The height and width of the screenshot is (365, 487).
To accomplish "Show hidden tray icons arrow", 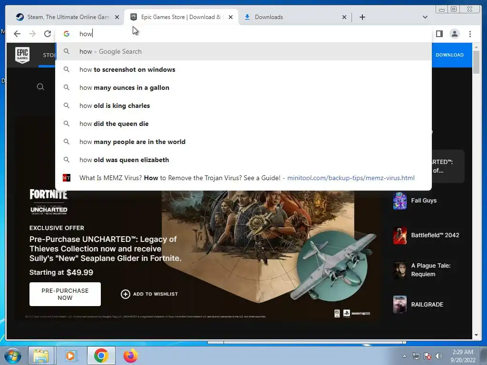I will click(x=404, y=356).
